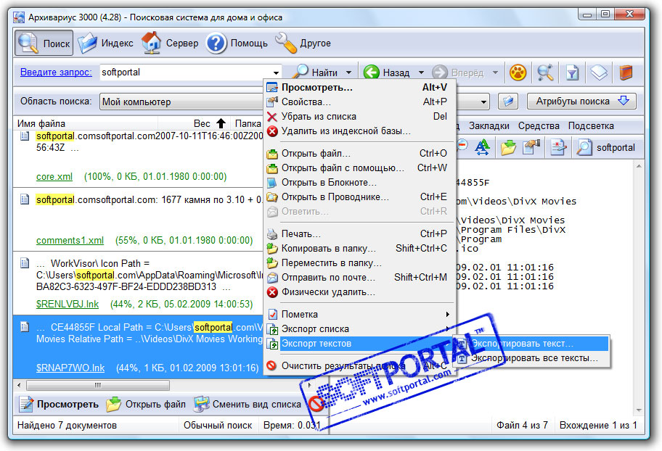Click the orange book icon
This screenshot has width=662, height=451.
click(x=626, y=73)
